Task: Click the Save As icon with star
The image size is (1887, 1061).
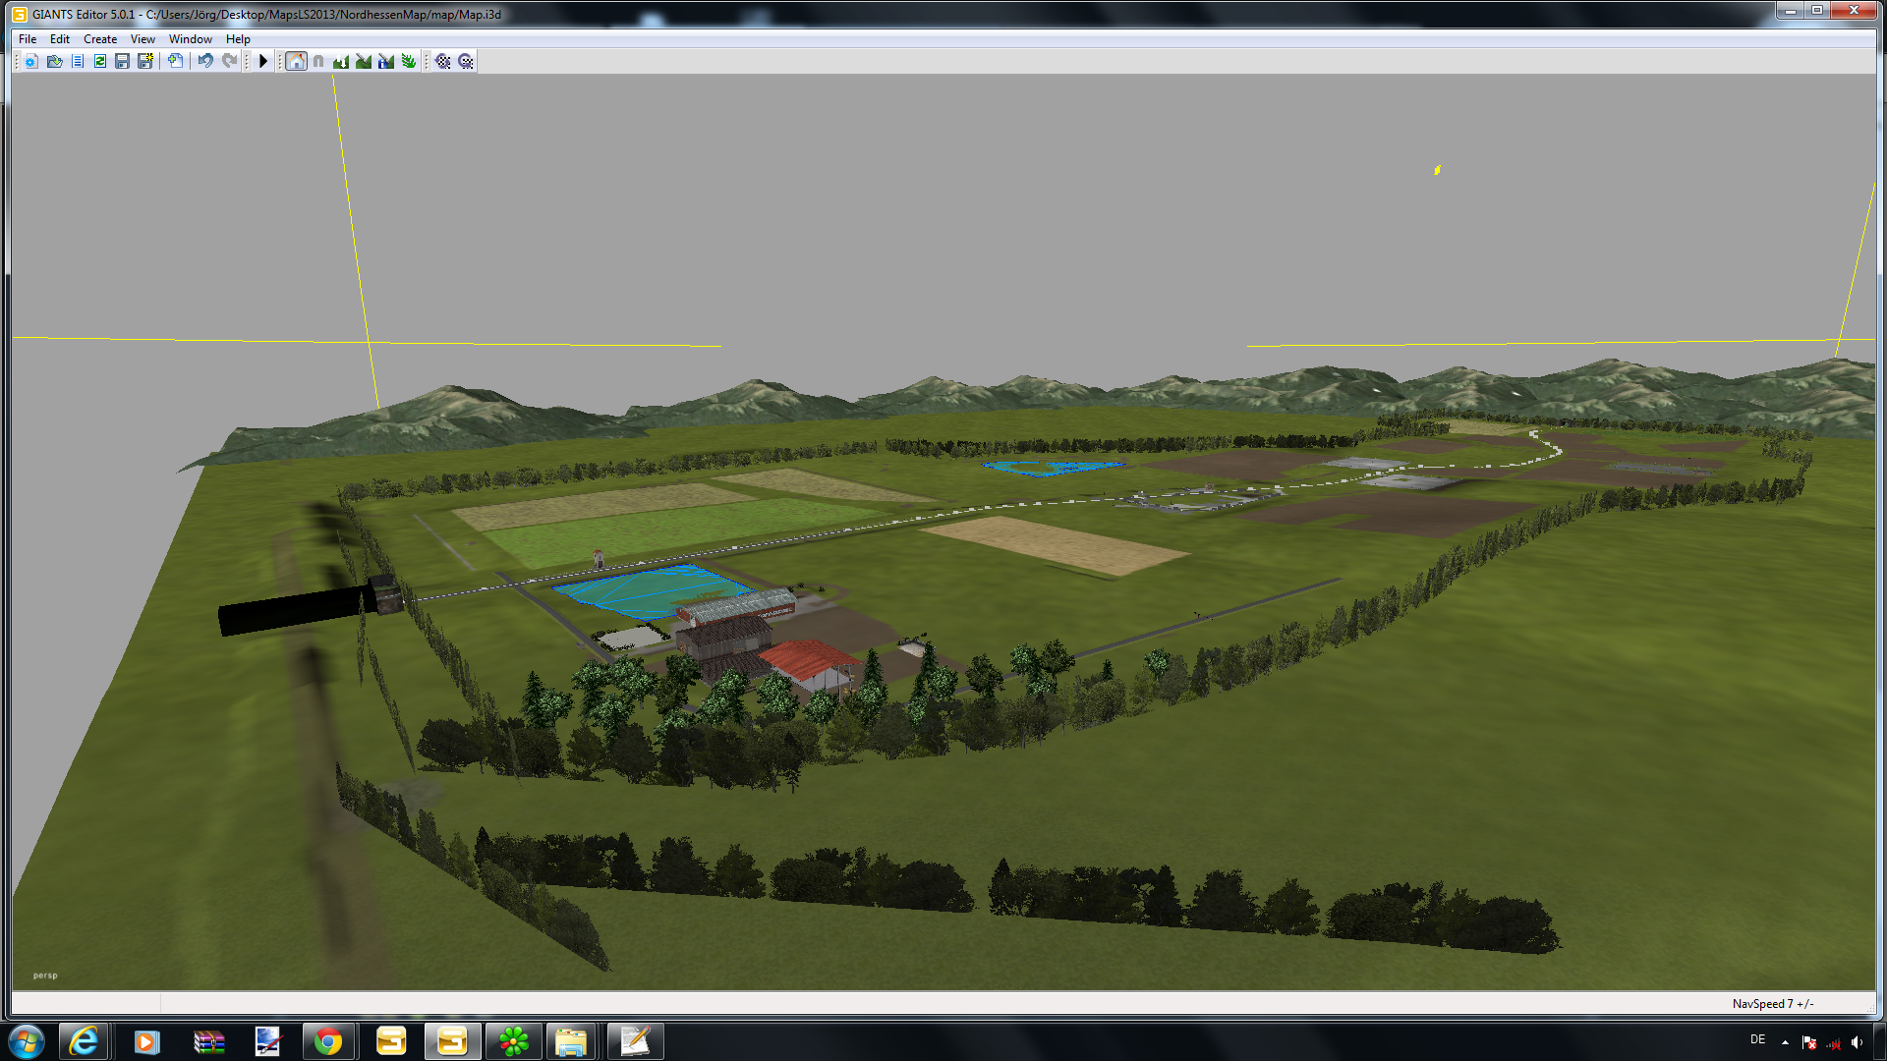Action: [145, 61]
